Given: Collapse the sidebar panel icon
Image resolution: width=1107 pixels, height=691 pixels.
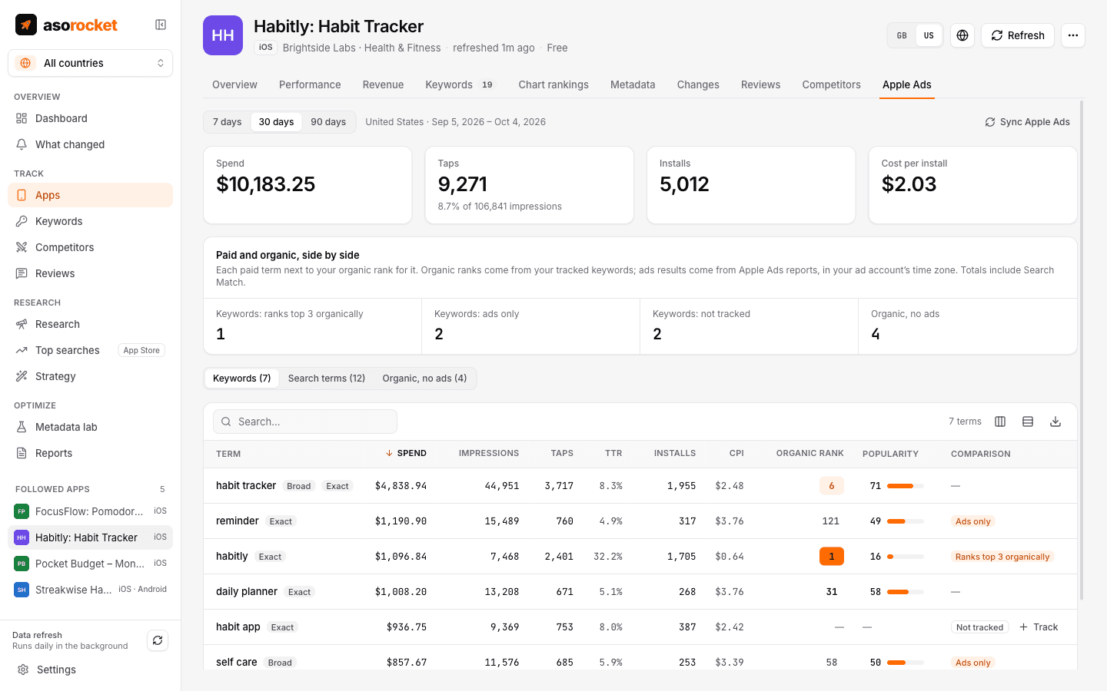Looking at the screenshot, I should [161, 25].
